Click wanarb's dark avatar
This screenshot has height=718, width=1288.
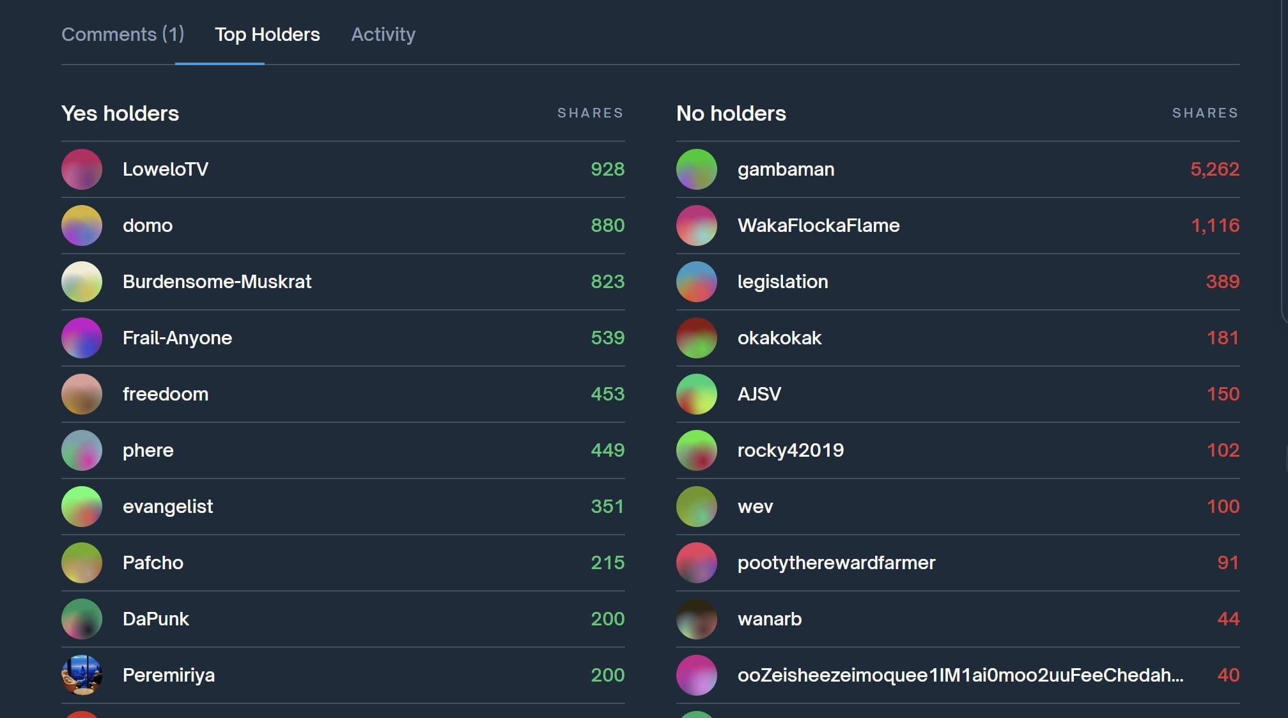tap(697, 619)
